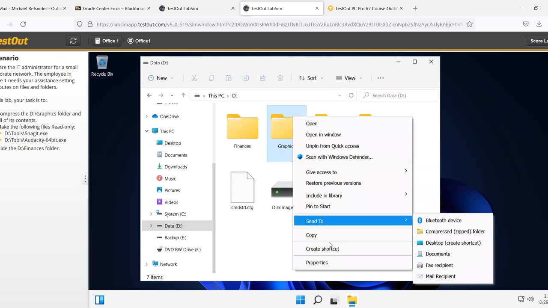The width and height of the screenshot is (548, 308).
Task: Open the Recycle Bin desktop icon
Action: point(102,66)
